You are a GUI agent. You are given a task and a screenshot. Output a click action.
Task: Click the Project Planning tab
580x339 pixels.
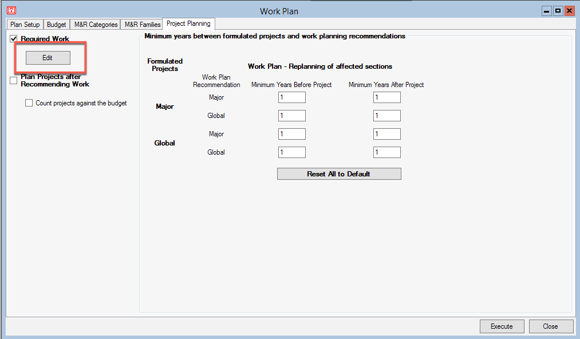188,24
